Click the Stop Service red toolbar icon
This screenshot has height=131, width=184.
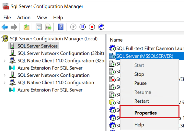click(92, 27)
